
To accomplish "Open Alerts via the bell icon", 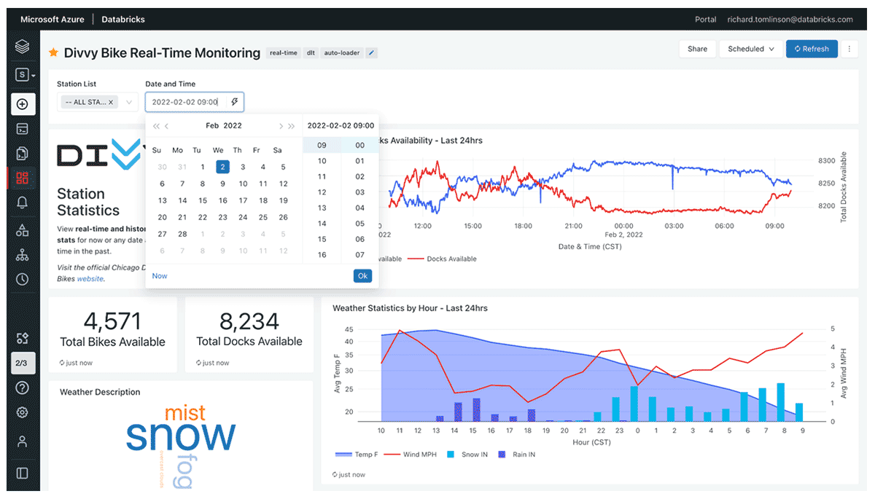I will [23, 203].
